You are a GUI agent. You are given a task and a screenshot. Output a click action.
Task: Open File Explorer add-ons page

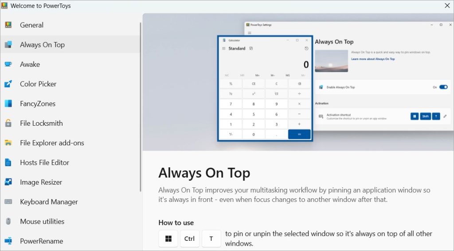[x=70, y=143]
